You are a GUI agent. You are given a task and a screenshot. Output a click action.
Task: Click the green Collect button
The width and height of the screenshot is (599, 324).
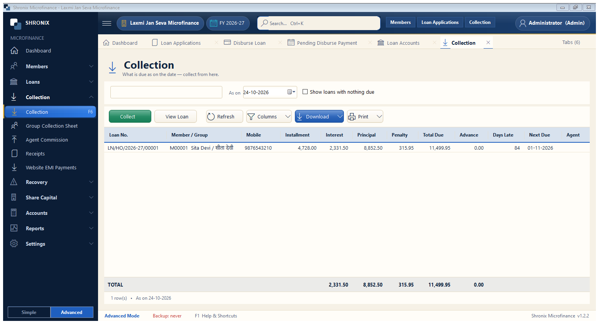coord(130,116)
